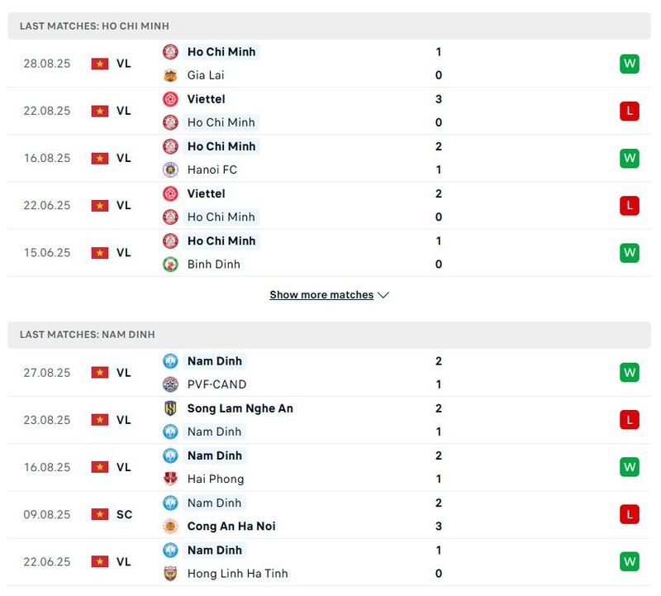661x596 pixels.
Task: Click the chevron beside Show more matches
Action: pyautogui.click(x=383, y=295)
